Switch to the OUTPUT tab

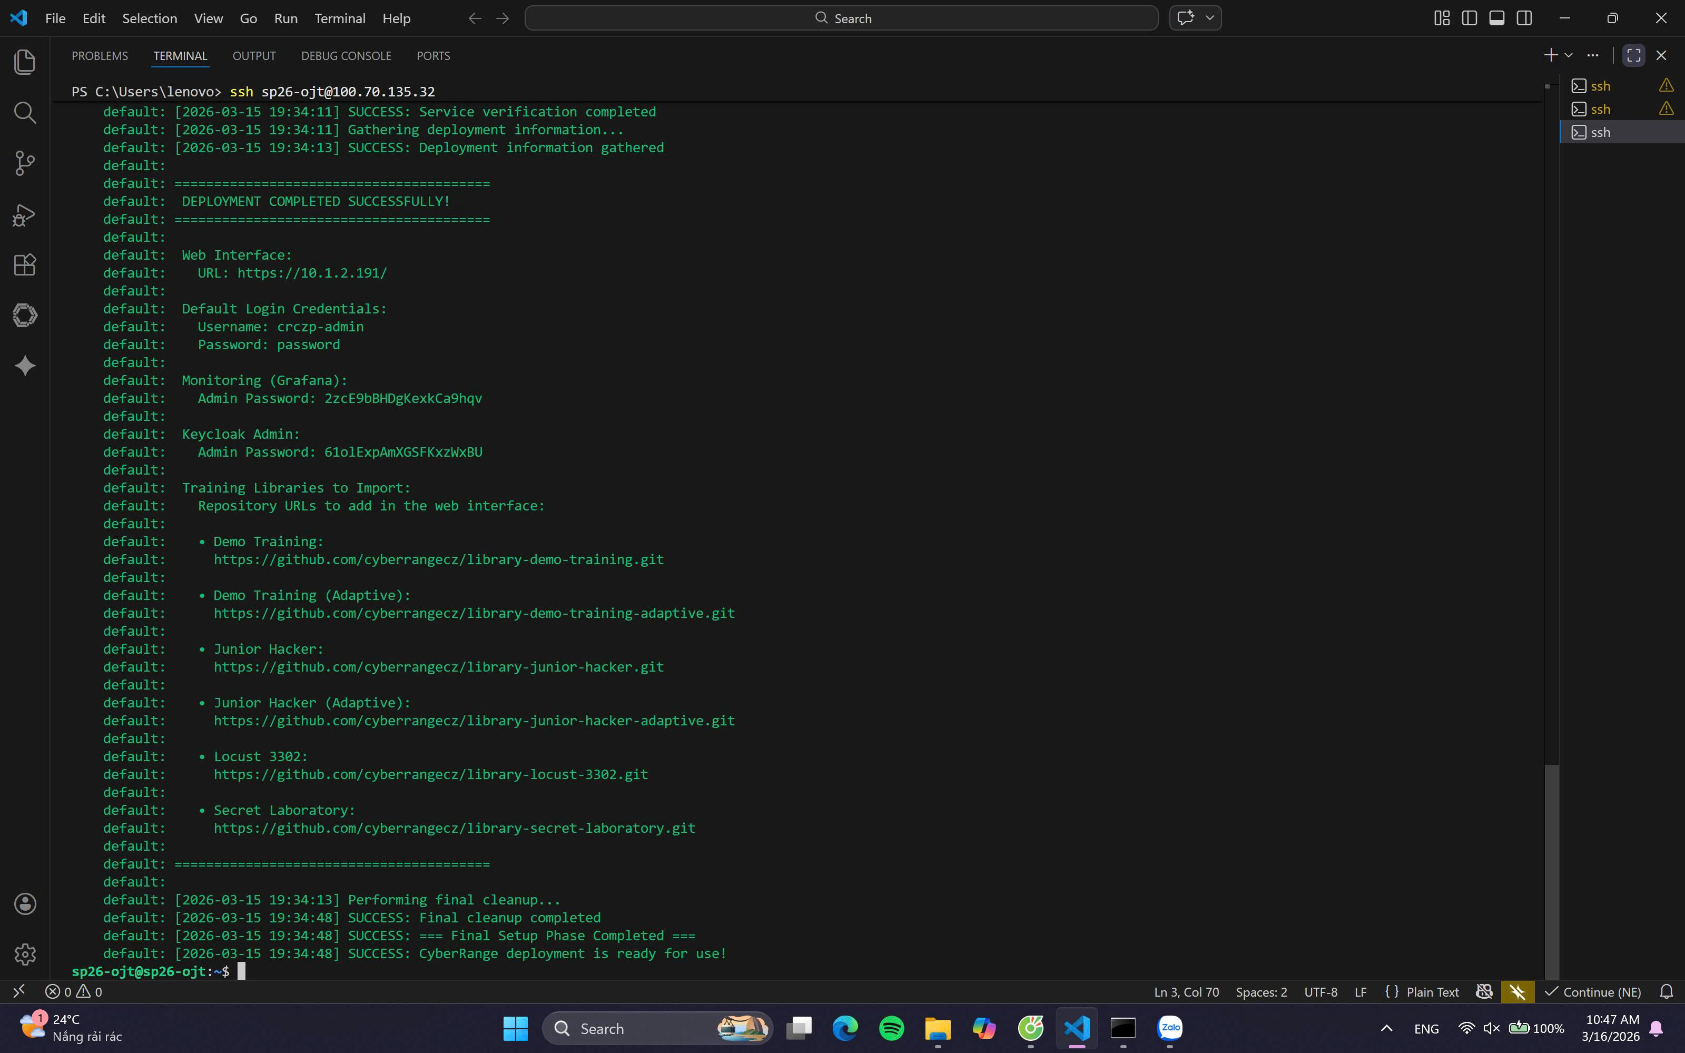pos(253,56)
